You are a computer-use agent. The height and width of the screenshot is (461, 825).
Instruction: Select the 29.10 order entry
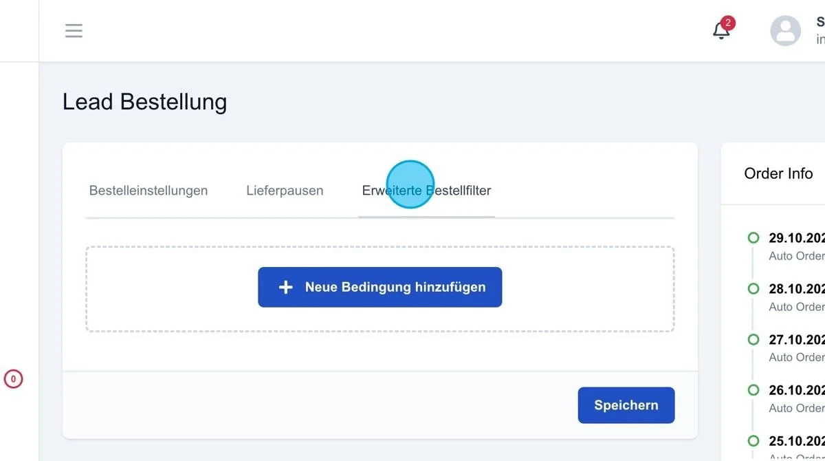(x=796, y=246)
